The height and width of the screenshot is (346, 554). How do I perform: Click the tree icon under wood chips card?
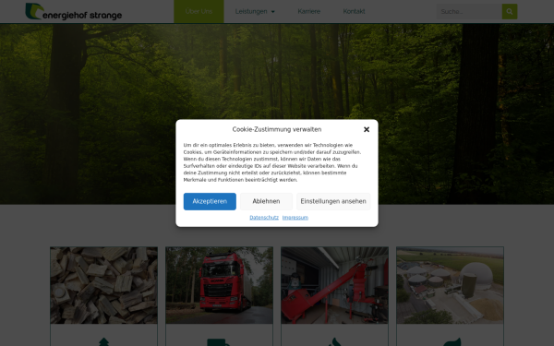[x=103, y=342]
